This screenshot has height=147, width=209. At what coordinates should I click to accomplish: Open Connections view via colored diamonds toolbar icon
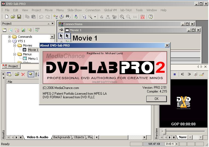pyautogui.click(x=56, y=17)
